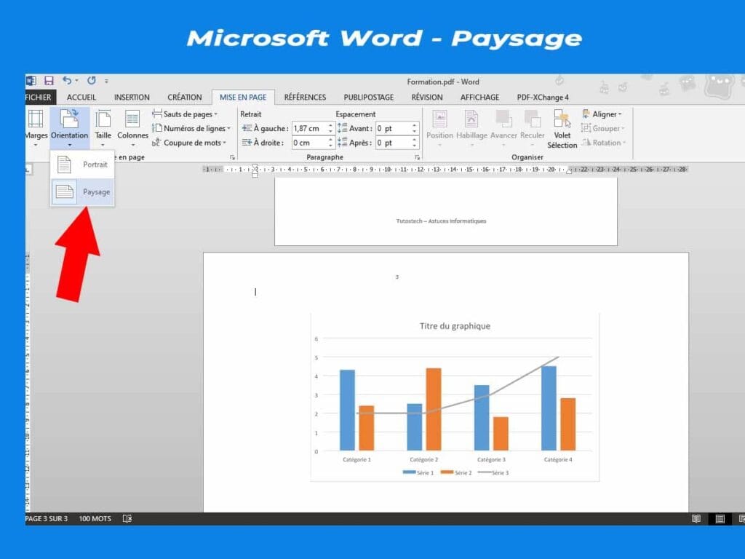
Task: Click the FICHIER button
Action: (x=39, y=97)
